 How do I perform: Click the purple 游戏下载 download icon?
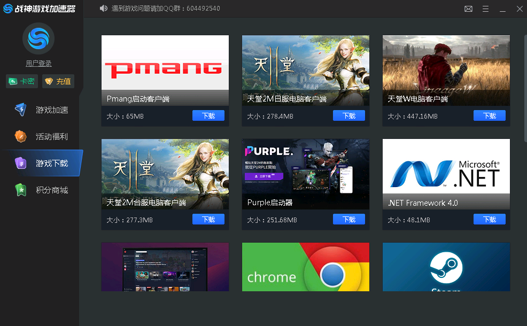[21, 163]
